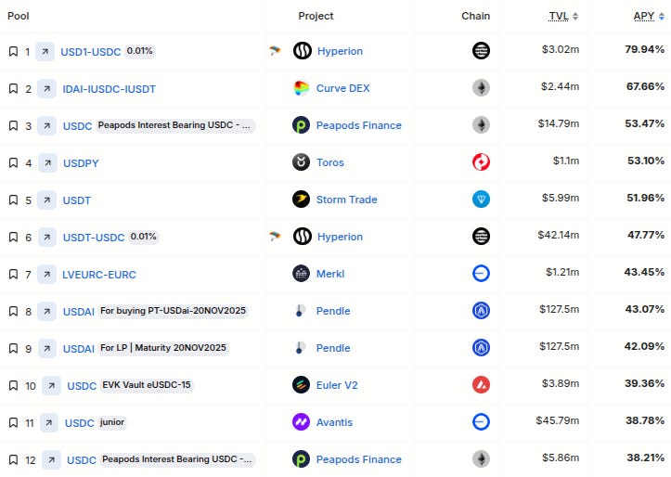
Task: Open external link arrow for USDT row 5
Action: tap(46, 200)
